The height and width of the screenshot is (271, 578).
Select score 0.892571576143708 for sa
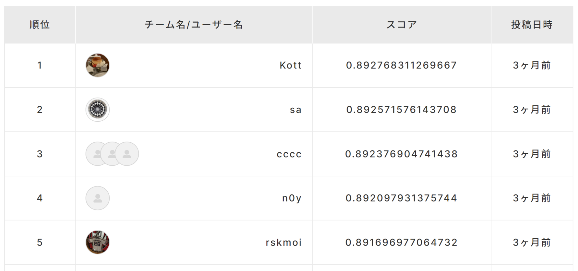[402, 109]
